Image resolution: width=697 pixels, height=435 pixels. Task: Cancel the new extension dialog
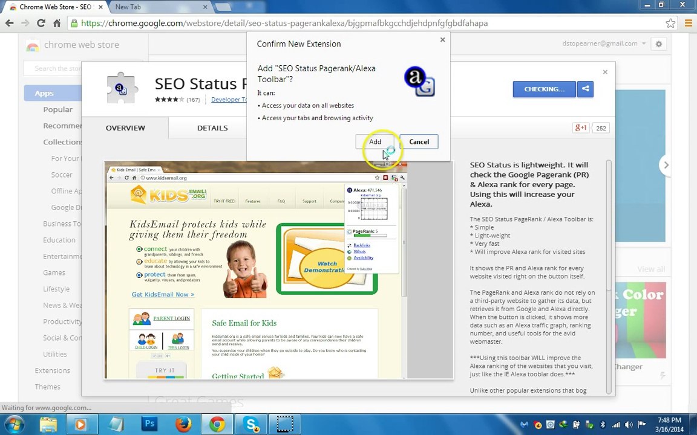pos(419,141)
